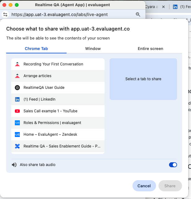Switch to the Window sharing tab

click(x=93, y=49)
